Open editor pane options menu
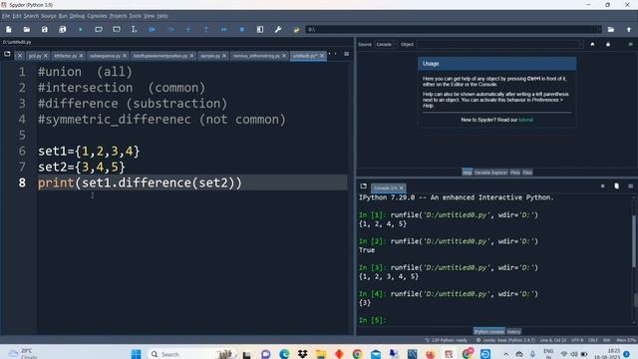This screenshot has width=638, height=359. tap(346, 54)
